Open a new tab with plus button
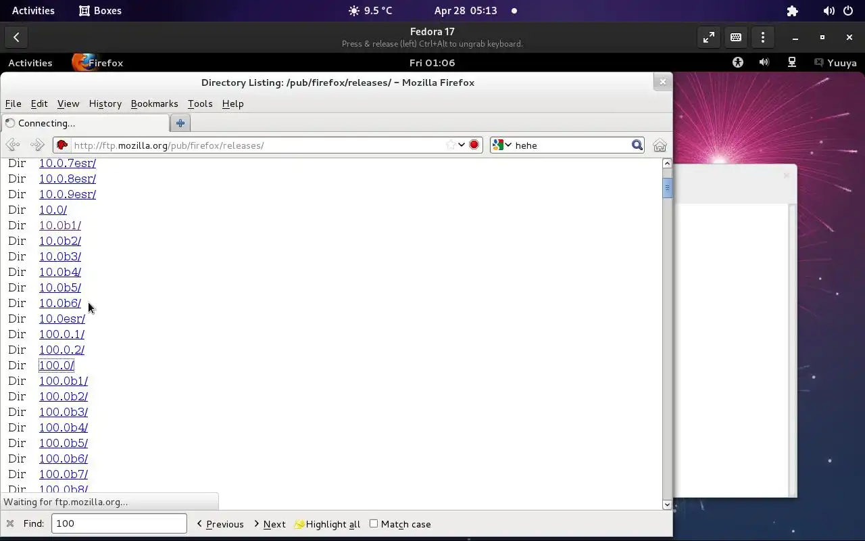This screenshot has width=865, height=541. coord(180,123)
